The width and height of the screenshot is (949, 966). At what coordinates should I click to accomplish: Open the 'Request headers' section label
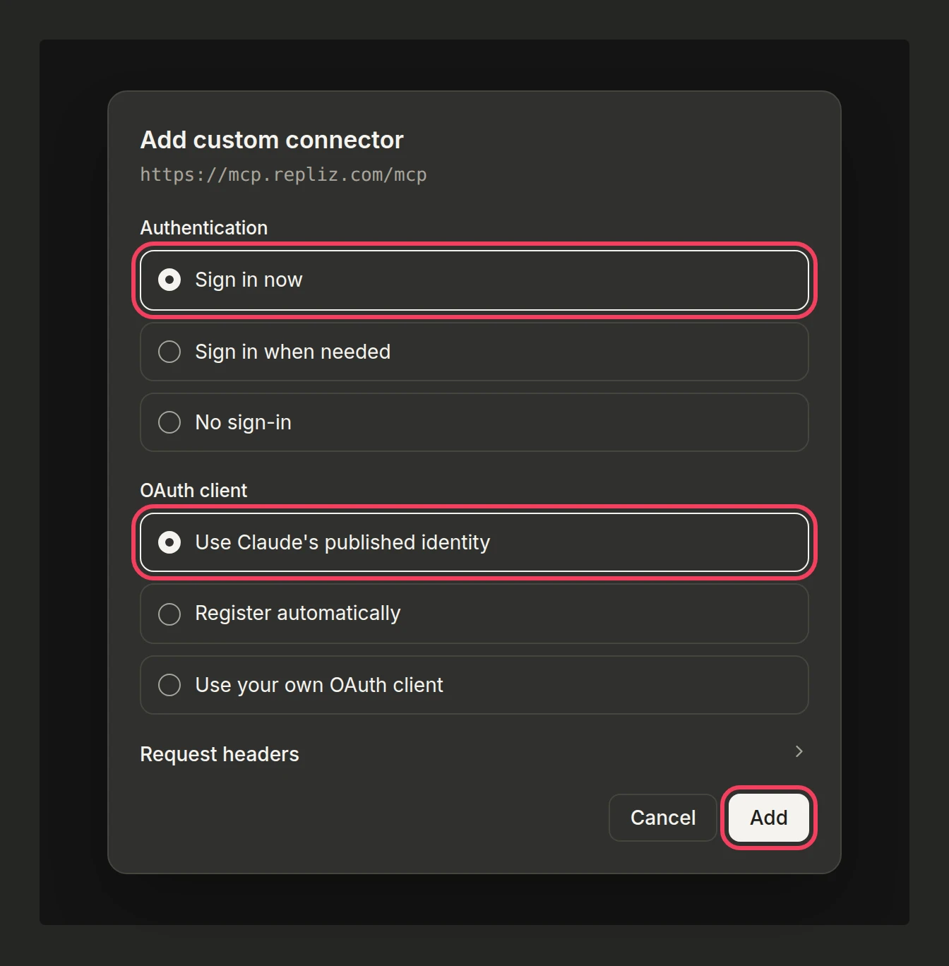[x=220, y=754]
